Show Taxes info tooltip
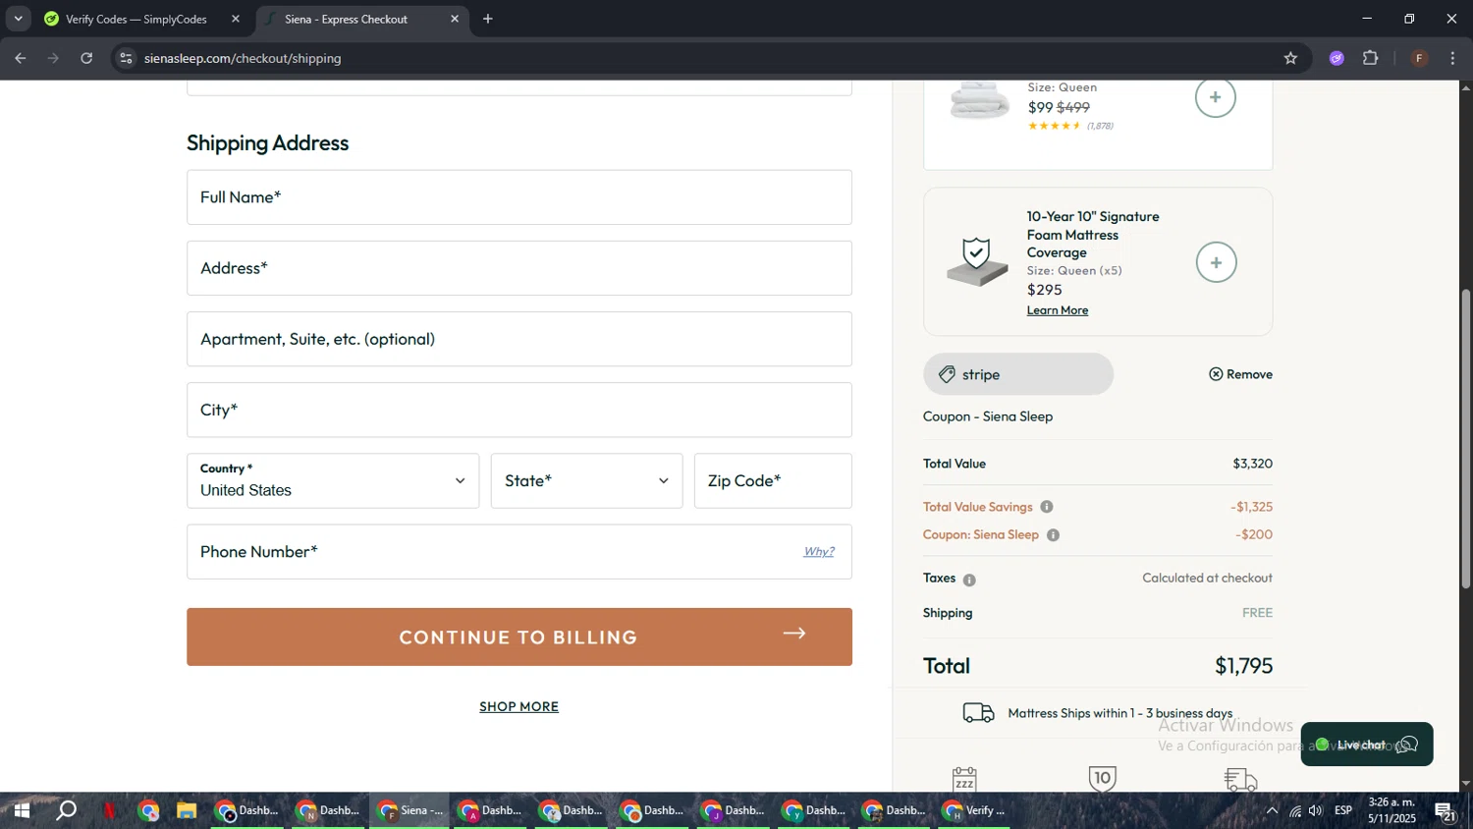The image size is (1473, 829). pos(969,580)
